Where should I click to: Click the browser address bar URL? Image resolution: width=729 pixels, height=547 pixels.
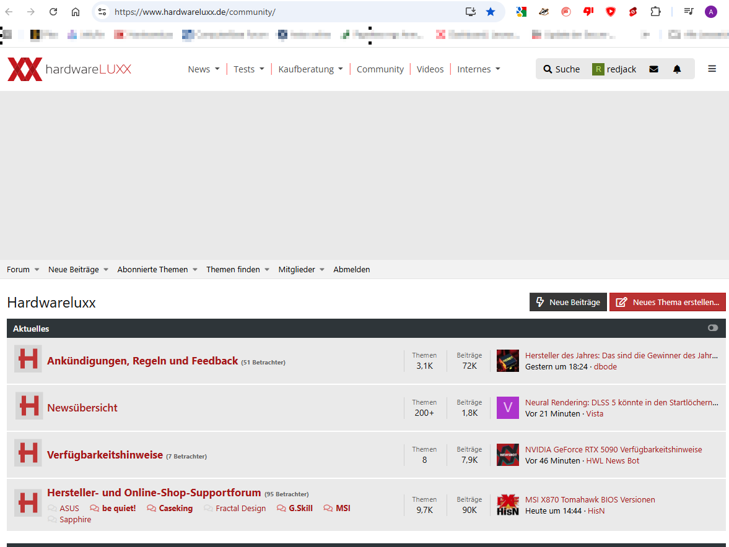[x=195, y=12]
